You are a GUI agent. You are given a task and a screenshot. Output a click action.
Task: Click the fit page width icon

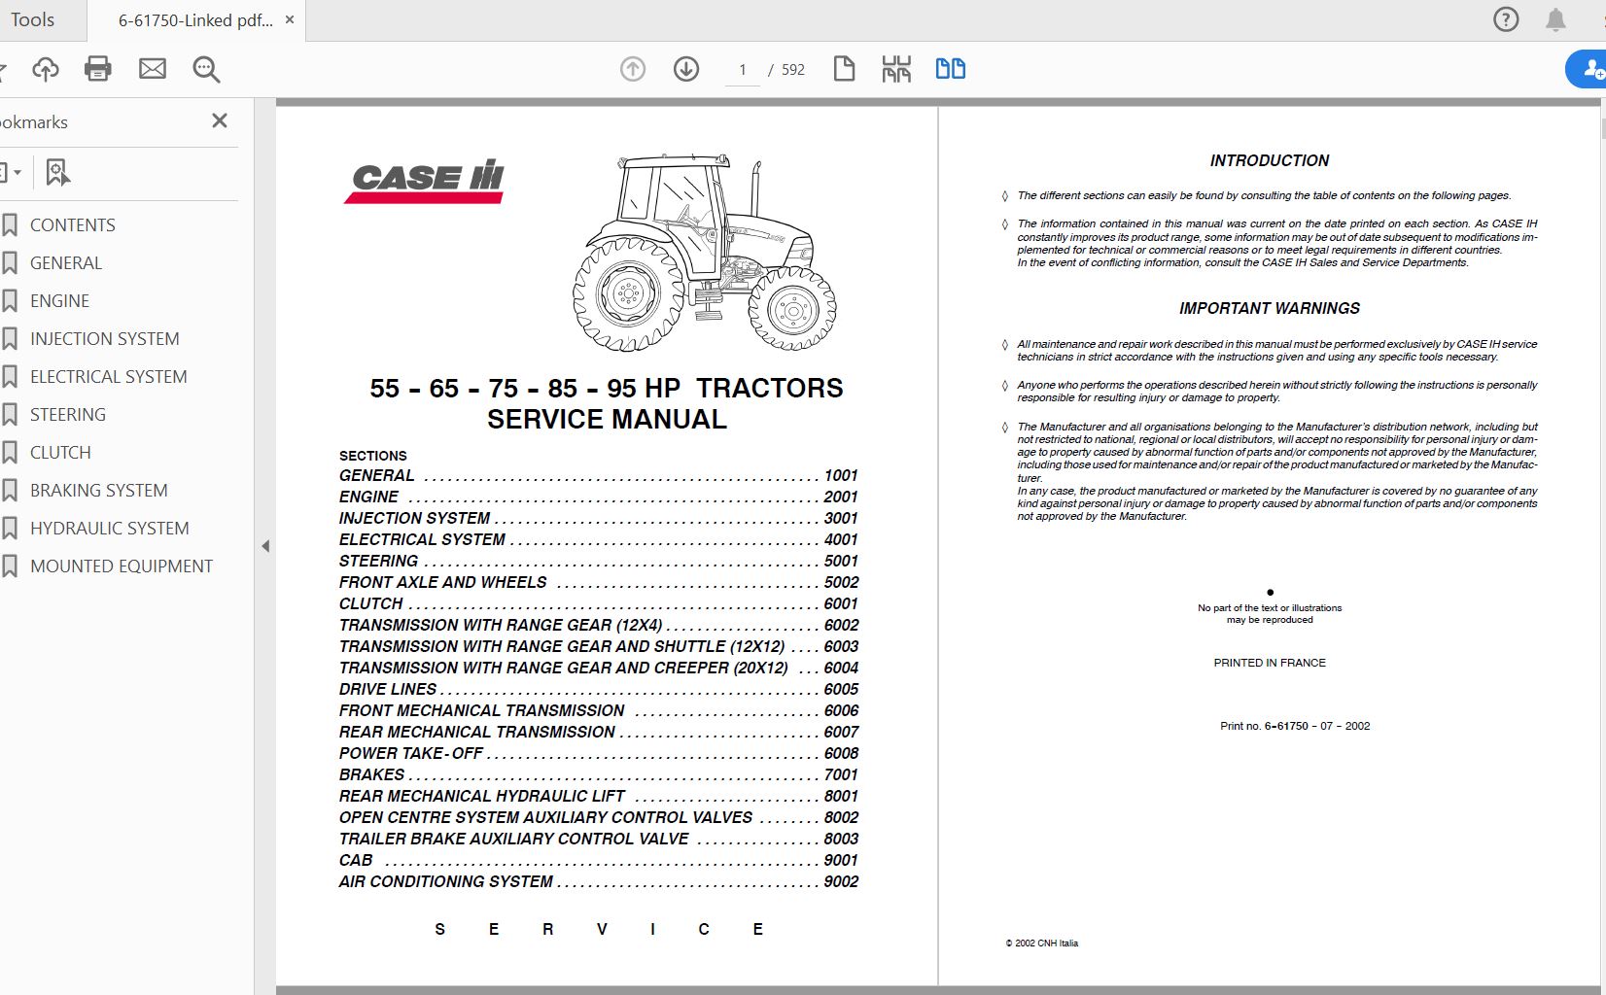coord(896,69)
